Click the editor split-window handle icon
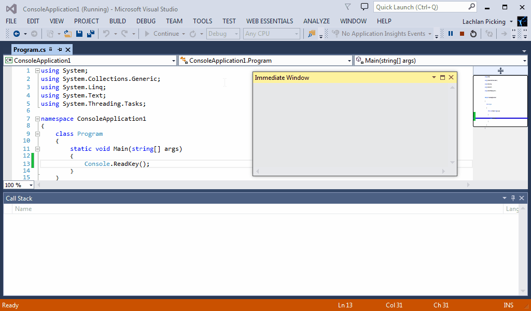The image size is (531, 311). [500, 70]
